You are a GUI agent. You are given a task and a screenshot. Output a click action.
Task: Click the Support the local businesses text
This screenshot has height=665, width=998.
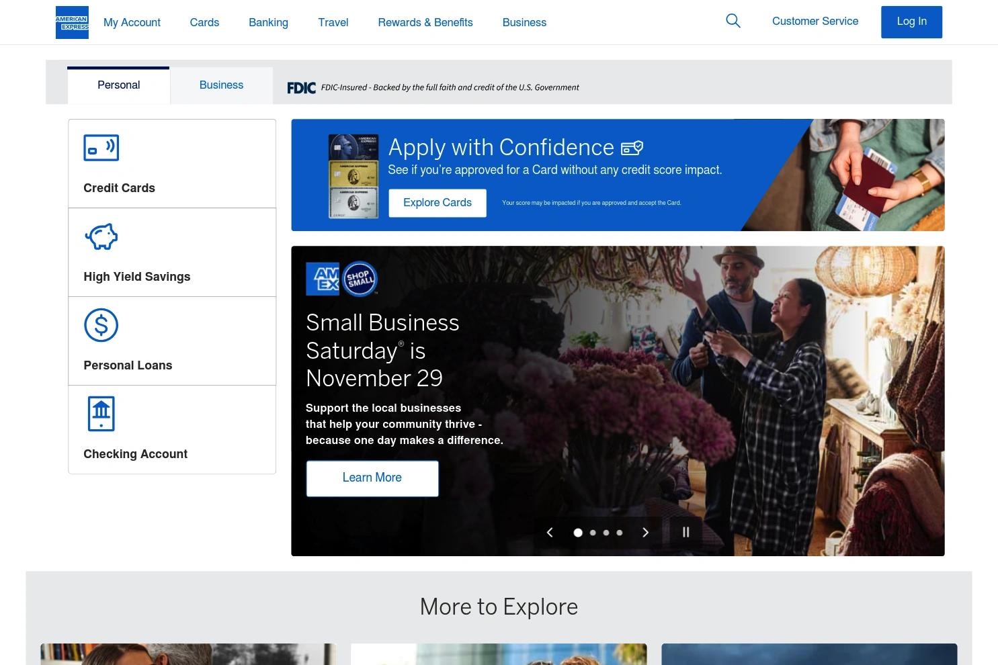[405, 425]
